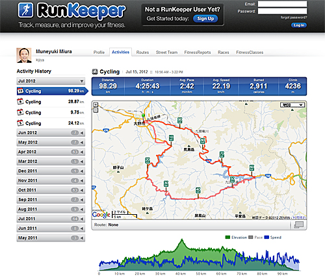
Task: Select the 98.29 km Cycling activity
Action: (52, 91)
